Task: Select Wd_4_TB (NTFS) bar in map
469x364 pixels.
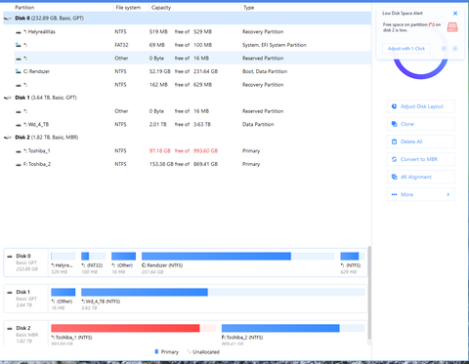Action: 223,292
